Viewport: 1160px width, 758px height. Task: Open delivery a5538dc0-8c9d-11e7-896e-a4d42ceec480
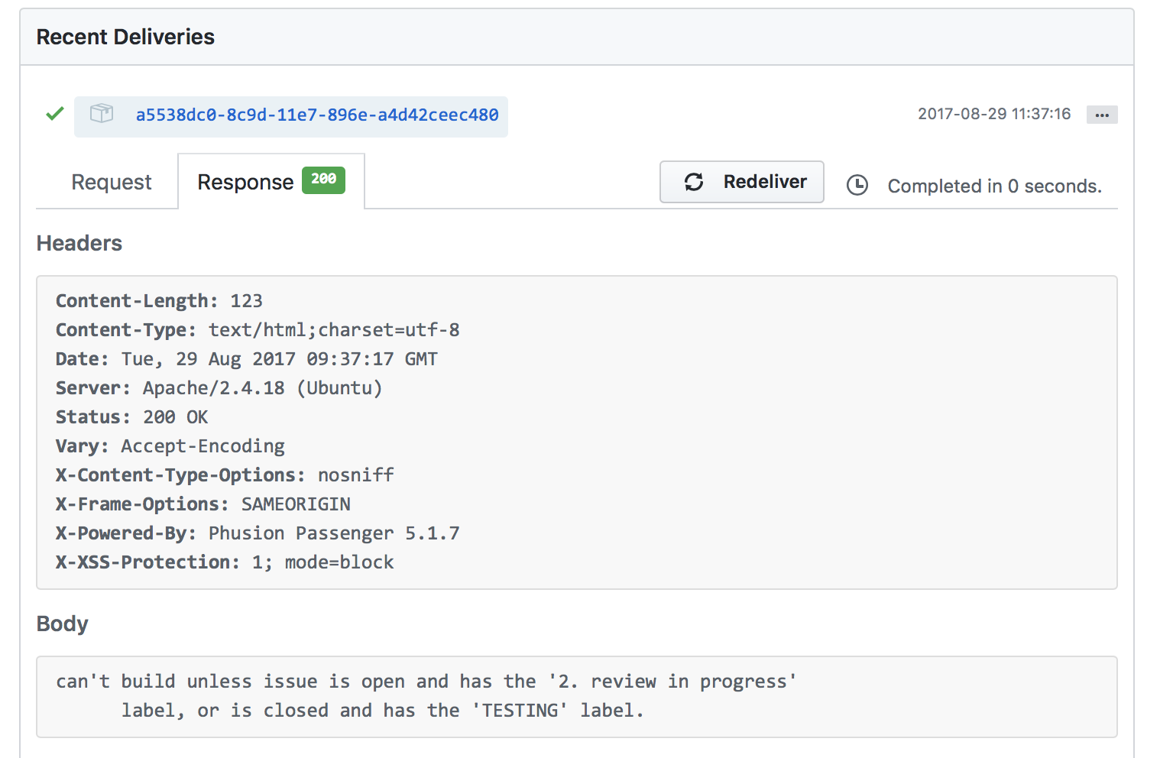316,115
